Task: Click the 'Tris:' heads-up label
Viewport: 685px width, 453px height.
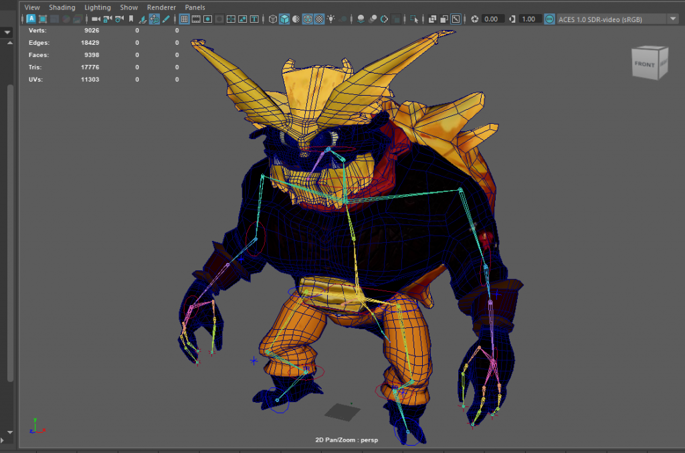Action: coord(35,68)
